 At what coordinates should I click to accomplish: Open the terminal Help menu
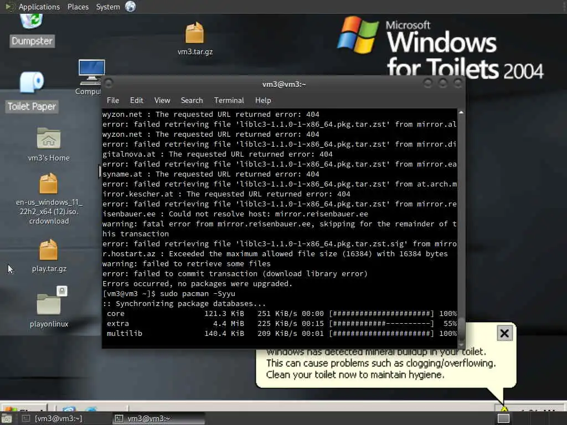tap(263, 101)
